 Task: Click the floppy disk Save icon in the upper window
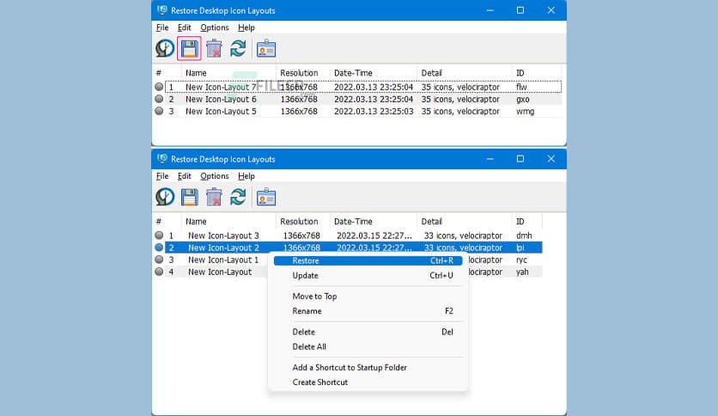(x=189, y=49)
